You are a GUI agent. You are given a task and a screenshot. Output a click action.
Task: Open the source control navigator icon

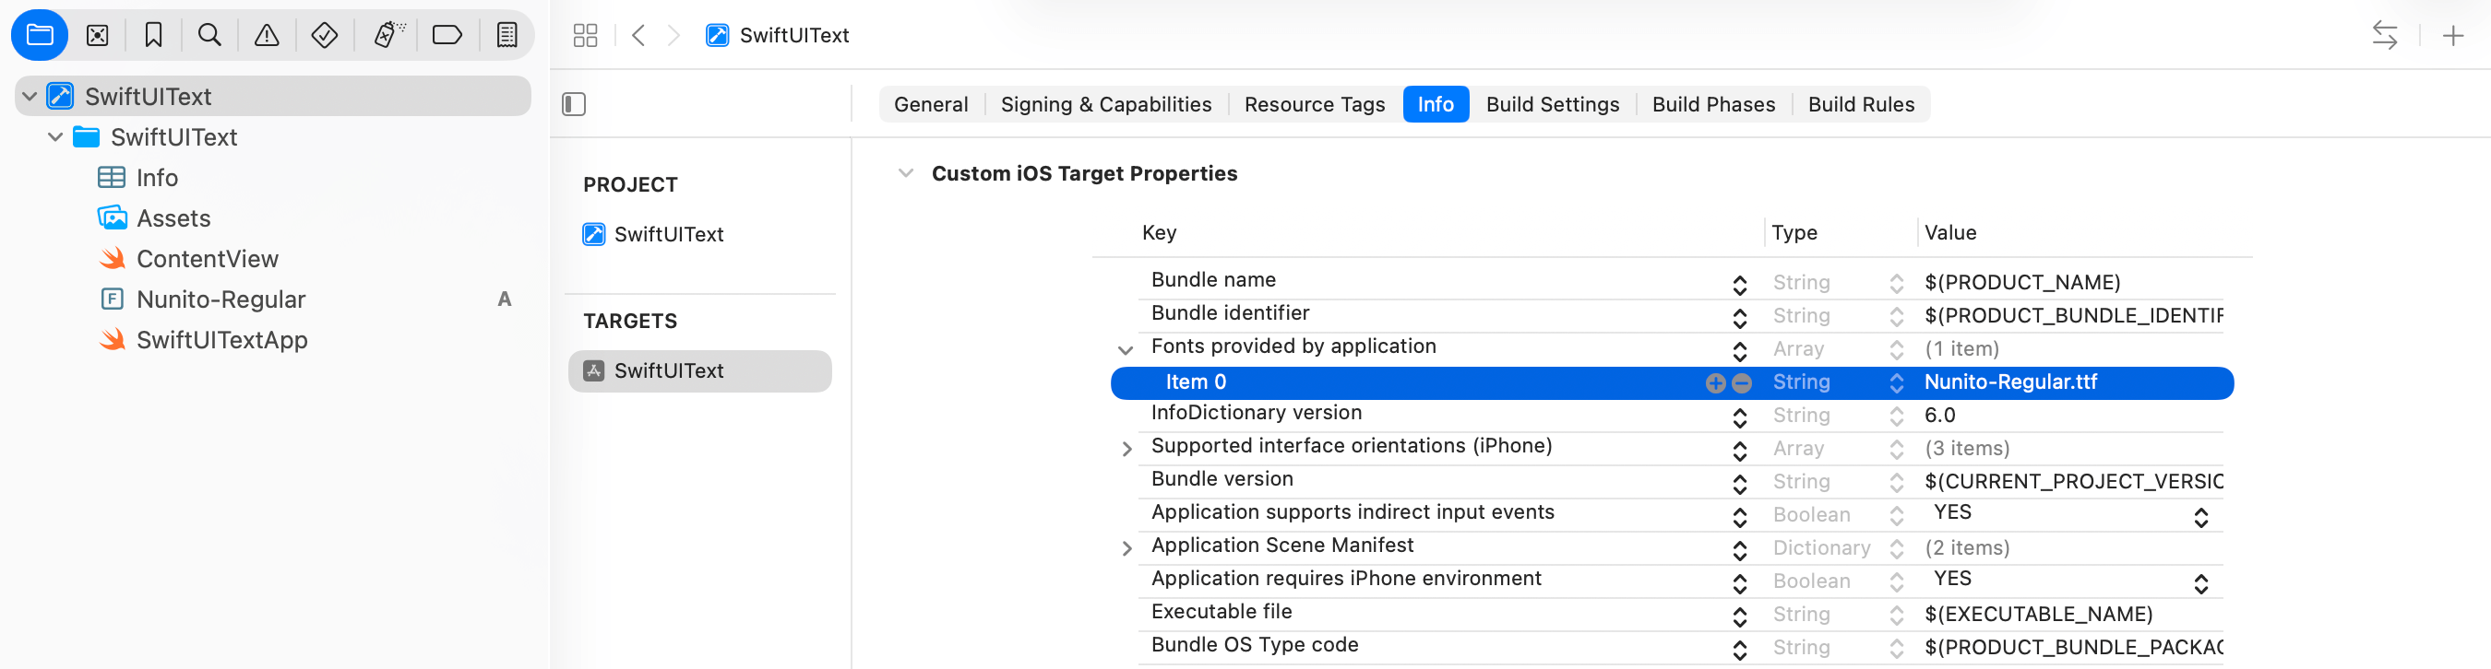coord(97,36)
